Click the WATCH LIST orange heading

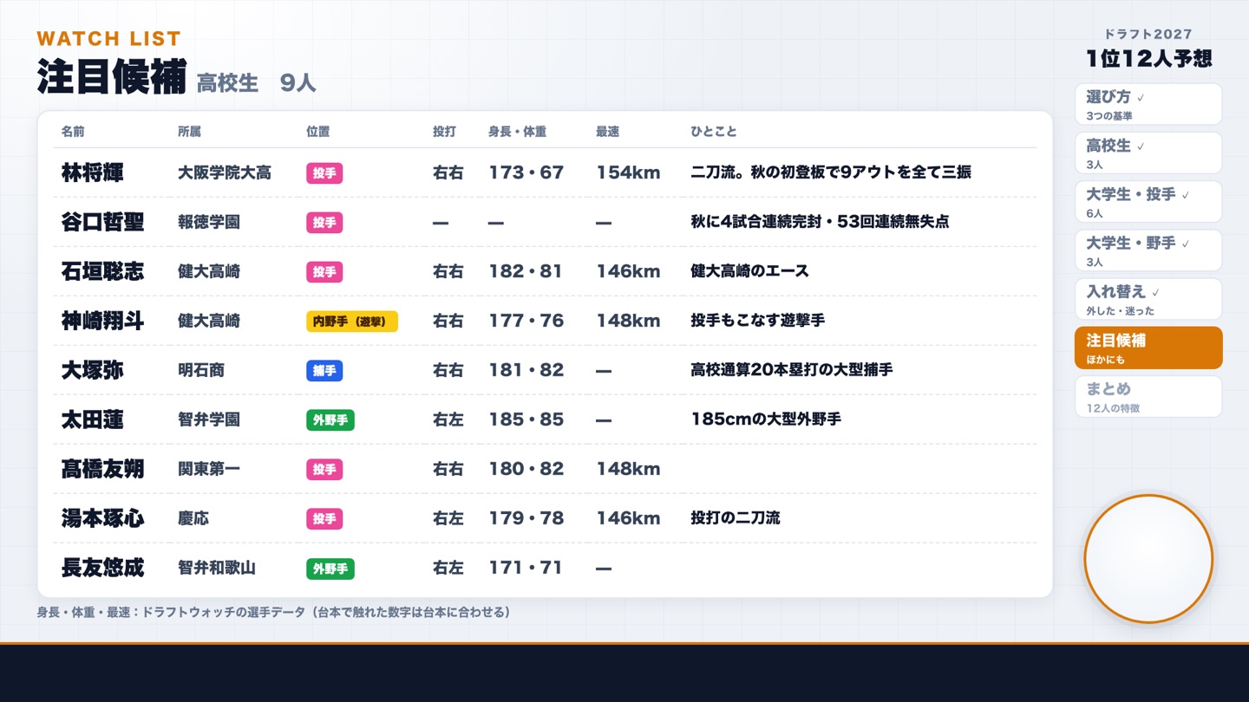pos(108,38)
